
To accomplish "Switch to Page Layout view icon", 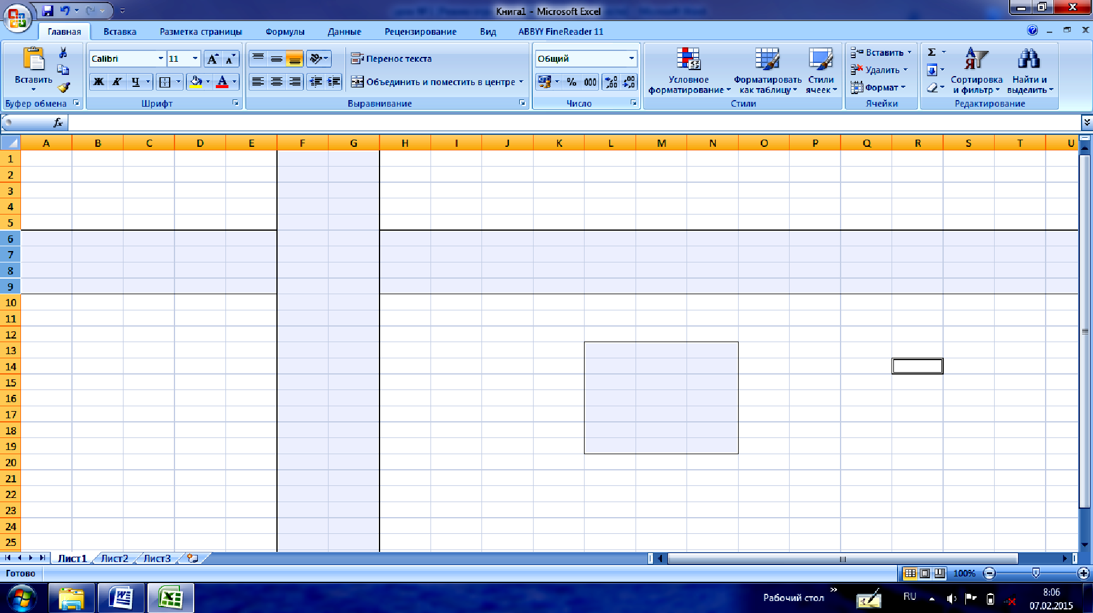I will [x=925, y=573].
